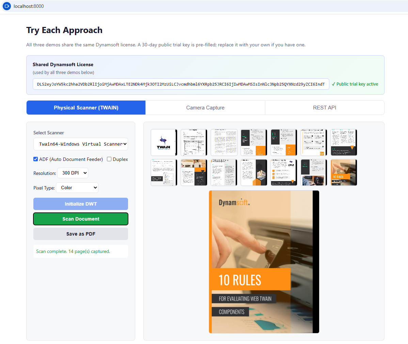This screenshot has width=408, height=344.
Task: Select the sixth thumbnail in the second row
Action: (x=314, y=173)
